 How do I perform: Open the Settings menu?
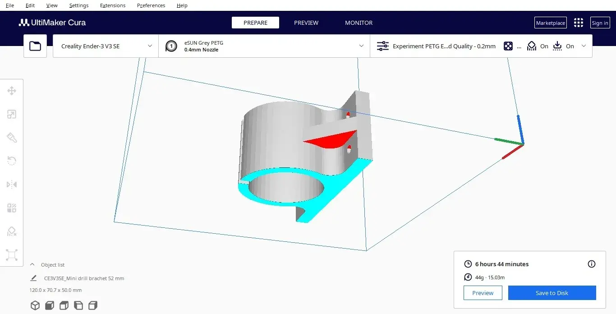[x=79, y=5]
